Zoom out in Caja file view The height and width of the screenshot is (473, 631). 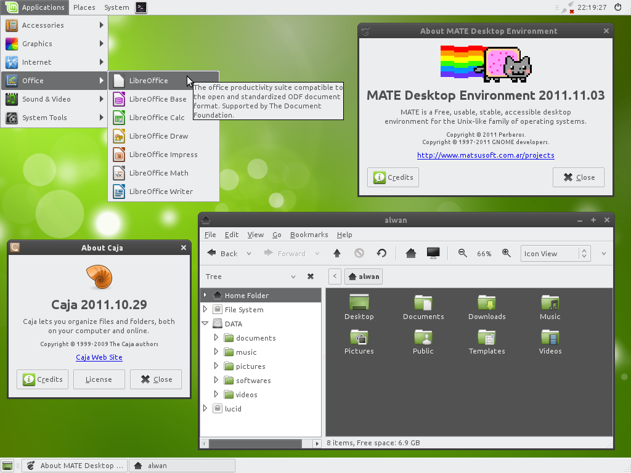click(462, 253)
